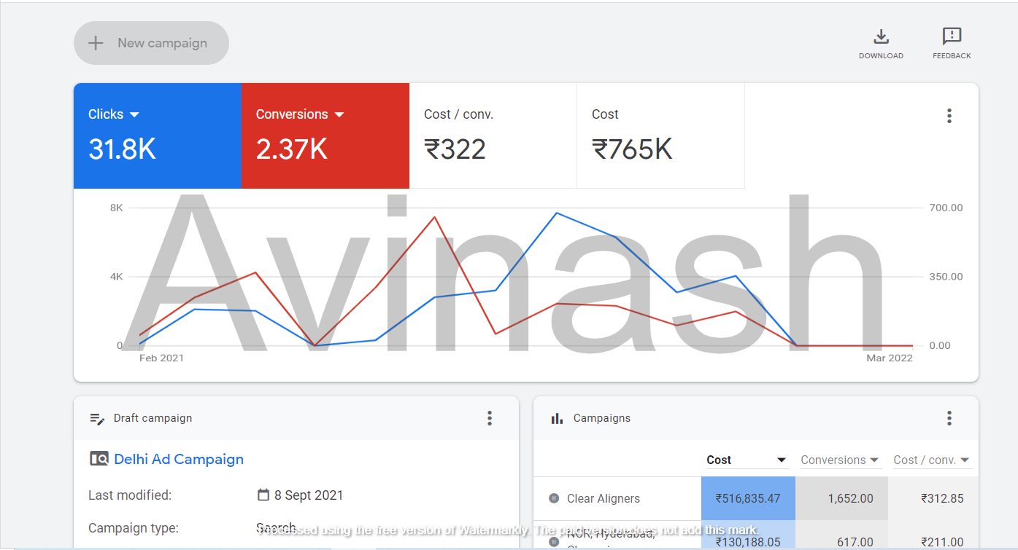The width and height of the screenshot is (1018, 550).
Task: Expand the Clicks metric dropdown
Action: point(134,115)
